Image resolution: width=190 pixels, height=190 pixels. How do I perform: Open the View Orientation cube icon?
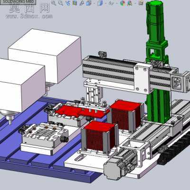pyautogui.click(x=89, y=3)
